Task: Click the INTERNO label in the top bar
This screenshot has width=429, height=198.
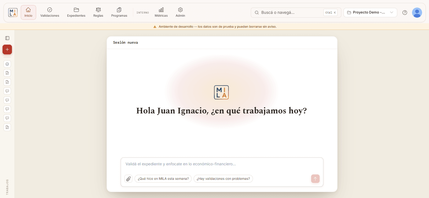Action: click(x=143, y=13)
